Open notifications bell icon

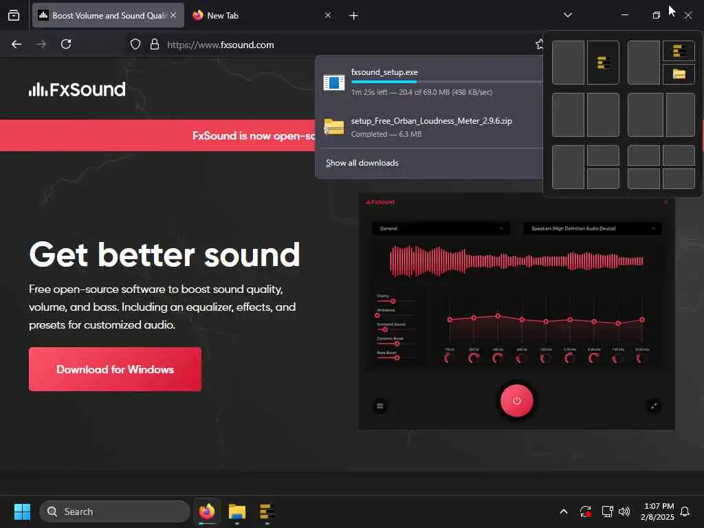[685, 511]
